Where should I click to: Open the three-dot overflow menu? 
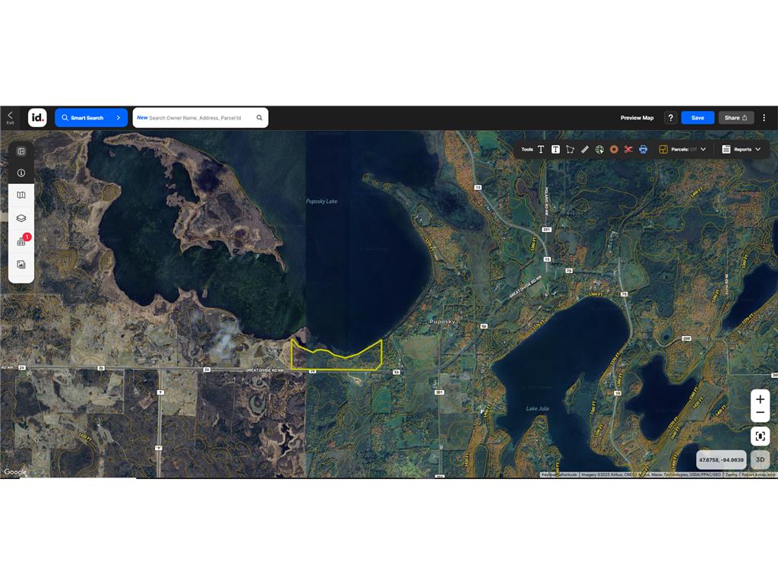(x=764, y=118)
